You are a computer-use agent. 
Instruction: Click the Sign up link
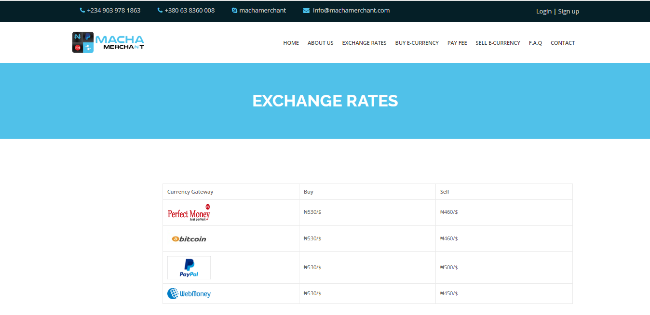(x=569, y=12)
